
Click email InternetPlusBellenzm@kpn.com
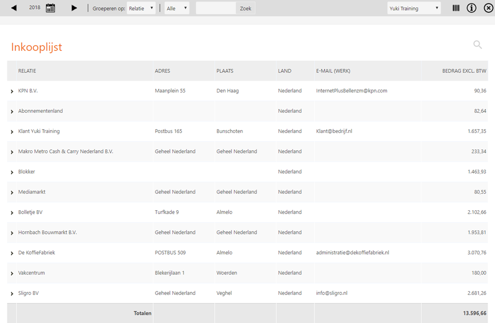coord(351,91)
